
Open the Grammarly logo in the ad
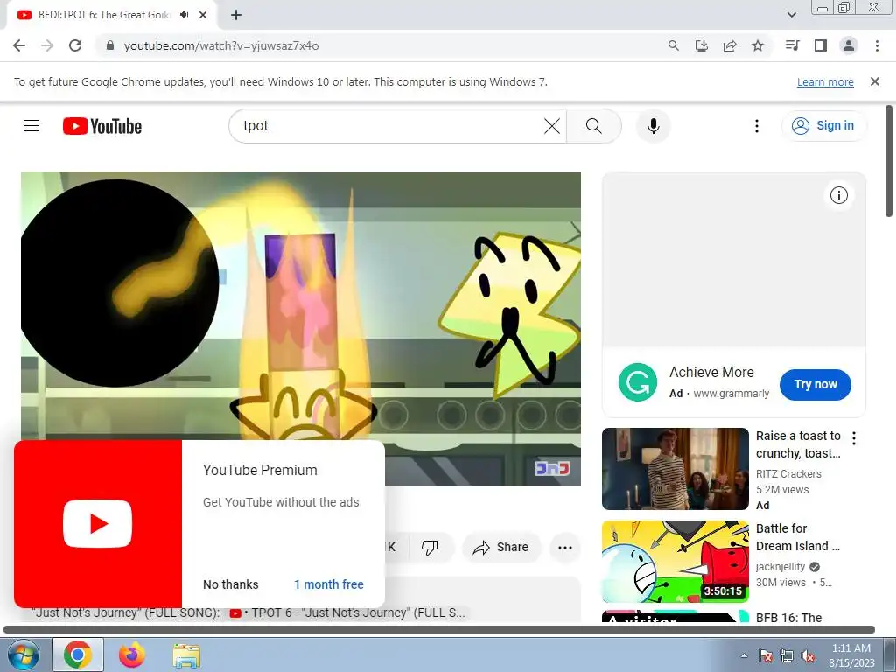pyautogui.click(x=638, y=382)
